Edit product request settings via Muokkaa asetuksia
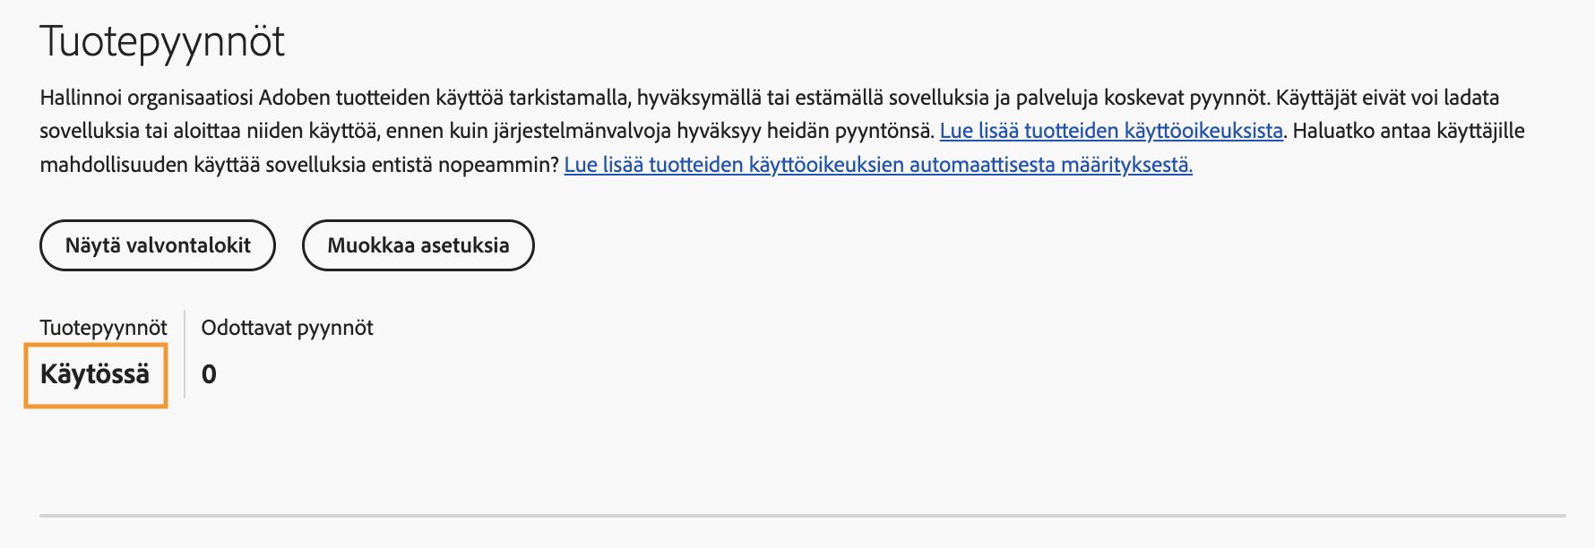Viewport: 1595px width, 548px height. click(x=418, y=244)
